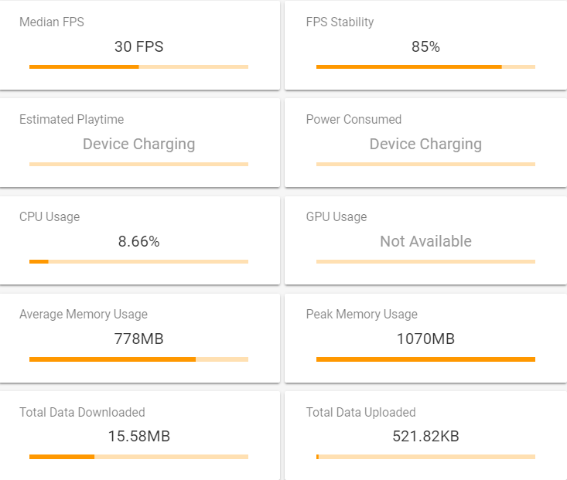Image resolution: width=567 pixels, height=480 pixels.
Task: Open the Median FPS card title
Action: tap(52, 22)
